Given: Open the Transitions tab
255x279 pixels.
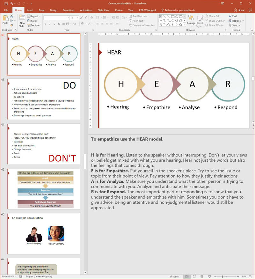Looking at the screenshot, I should click(69, 10).
